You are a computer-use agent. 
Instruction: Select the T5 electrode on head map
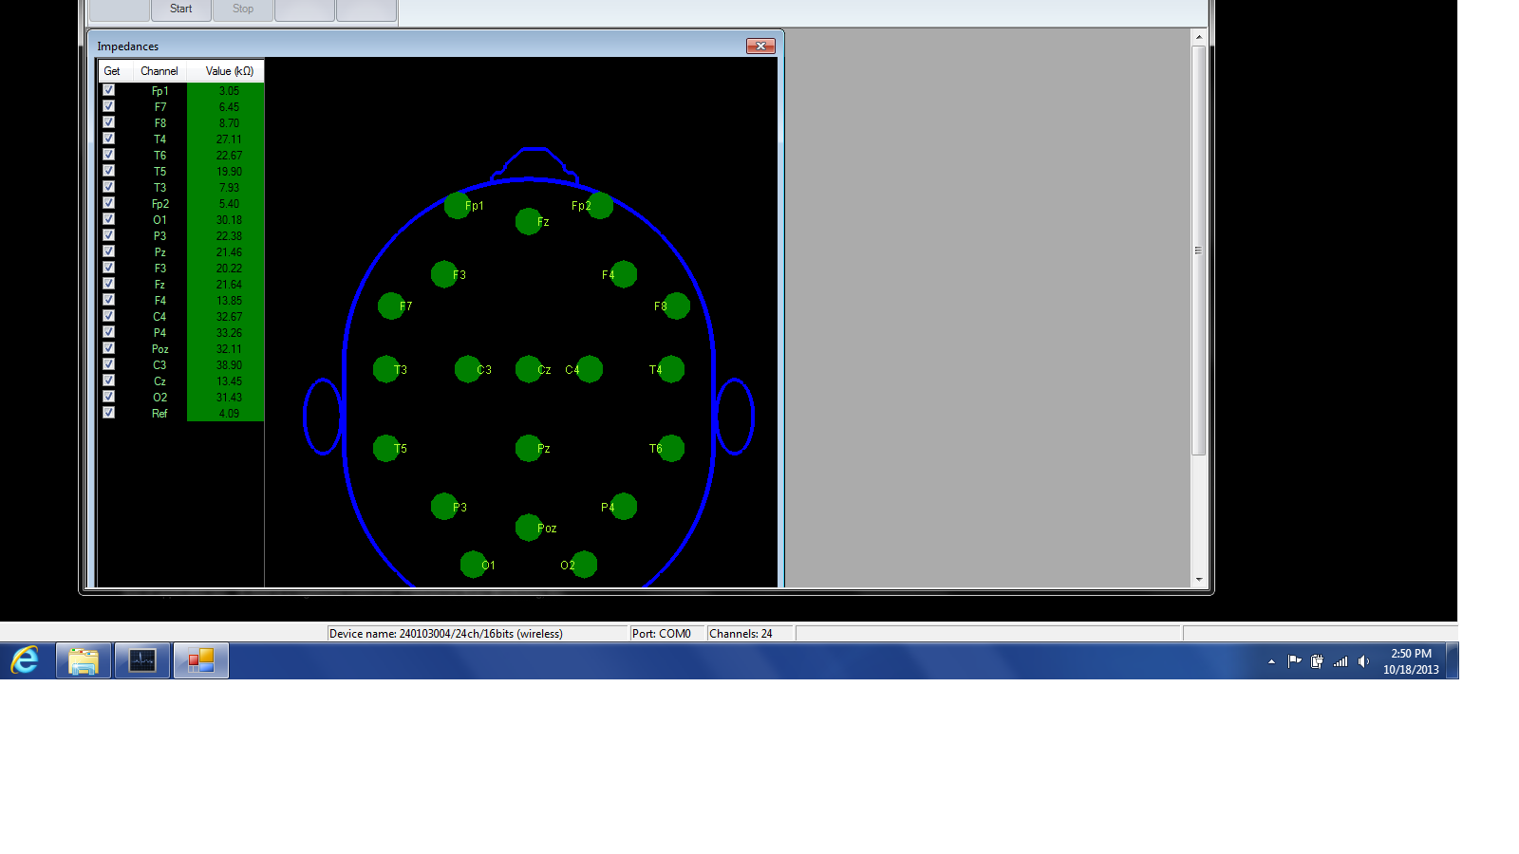click(x=386, y=448)
